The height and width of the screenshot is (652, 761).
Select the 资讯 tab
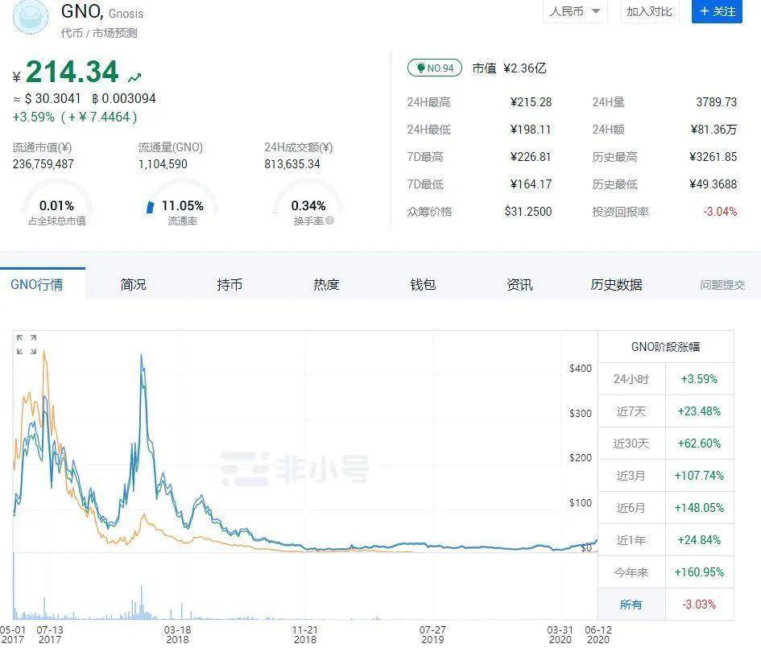pyautogui.click(x=519, y=284)
